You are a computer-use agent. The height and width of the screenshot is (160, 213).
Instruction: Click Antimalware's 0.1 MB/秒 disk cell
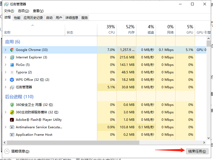(x=146, y=127)
